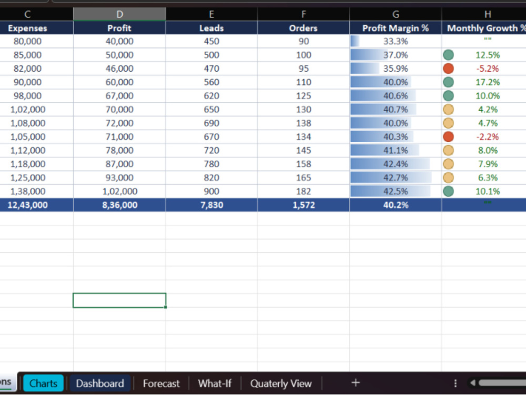Select the 40.6% profit margin cell
Screen dimensions: 526x395
click(x=396, y=96)
